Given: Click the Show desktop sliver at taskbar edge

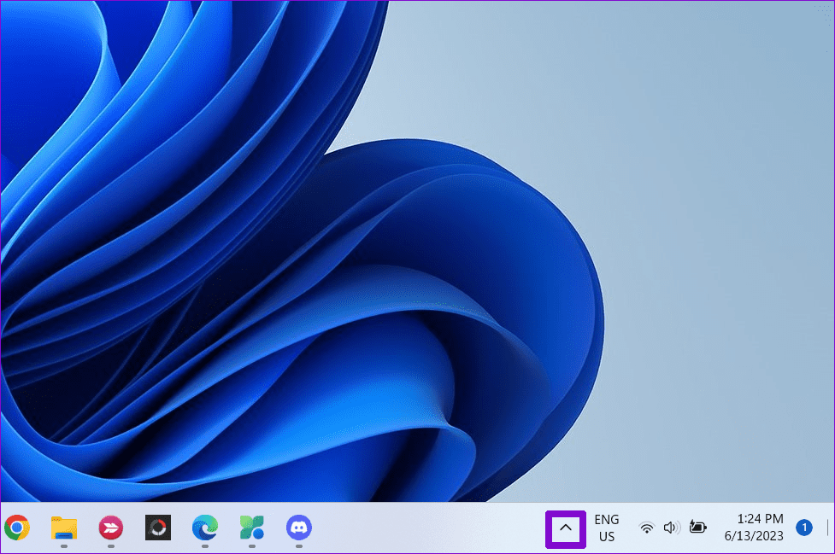Looking at the screenshot, I should tap(828, 528).
